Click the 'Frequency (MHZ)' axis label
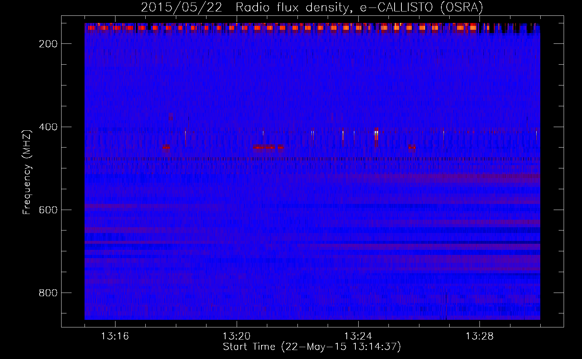 pos(27,172)
